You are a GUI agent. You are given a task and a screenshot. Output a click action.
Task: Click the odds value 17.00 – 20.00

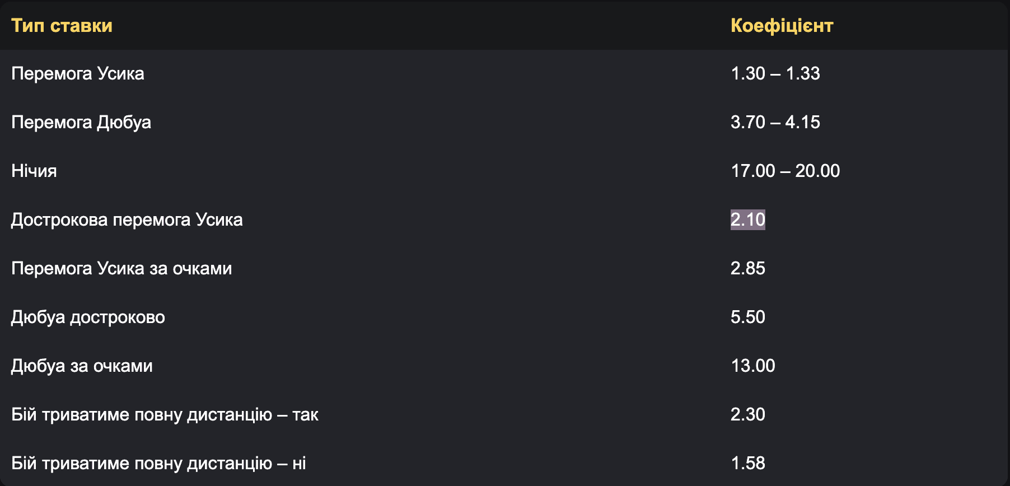tap(785, 171)
